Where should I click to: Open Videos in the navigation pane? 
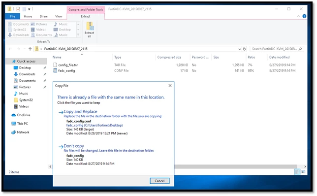24,106
